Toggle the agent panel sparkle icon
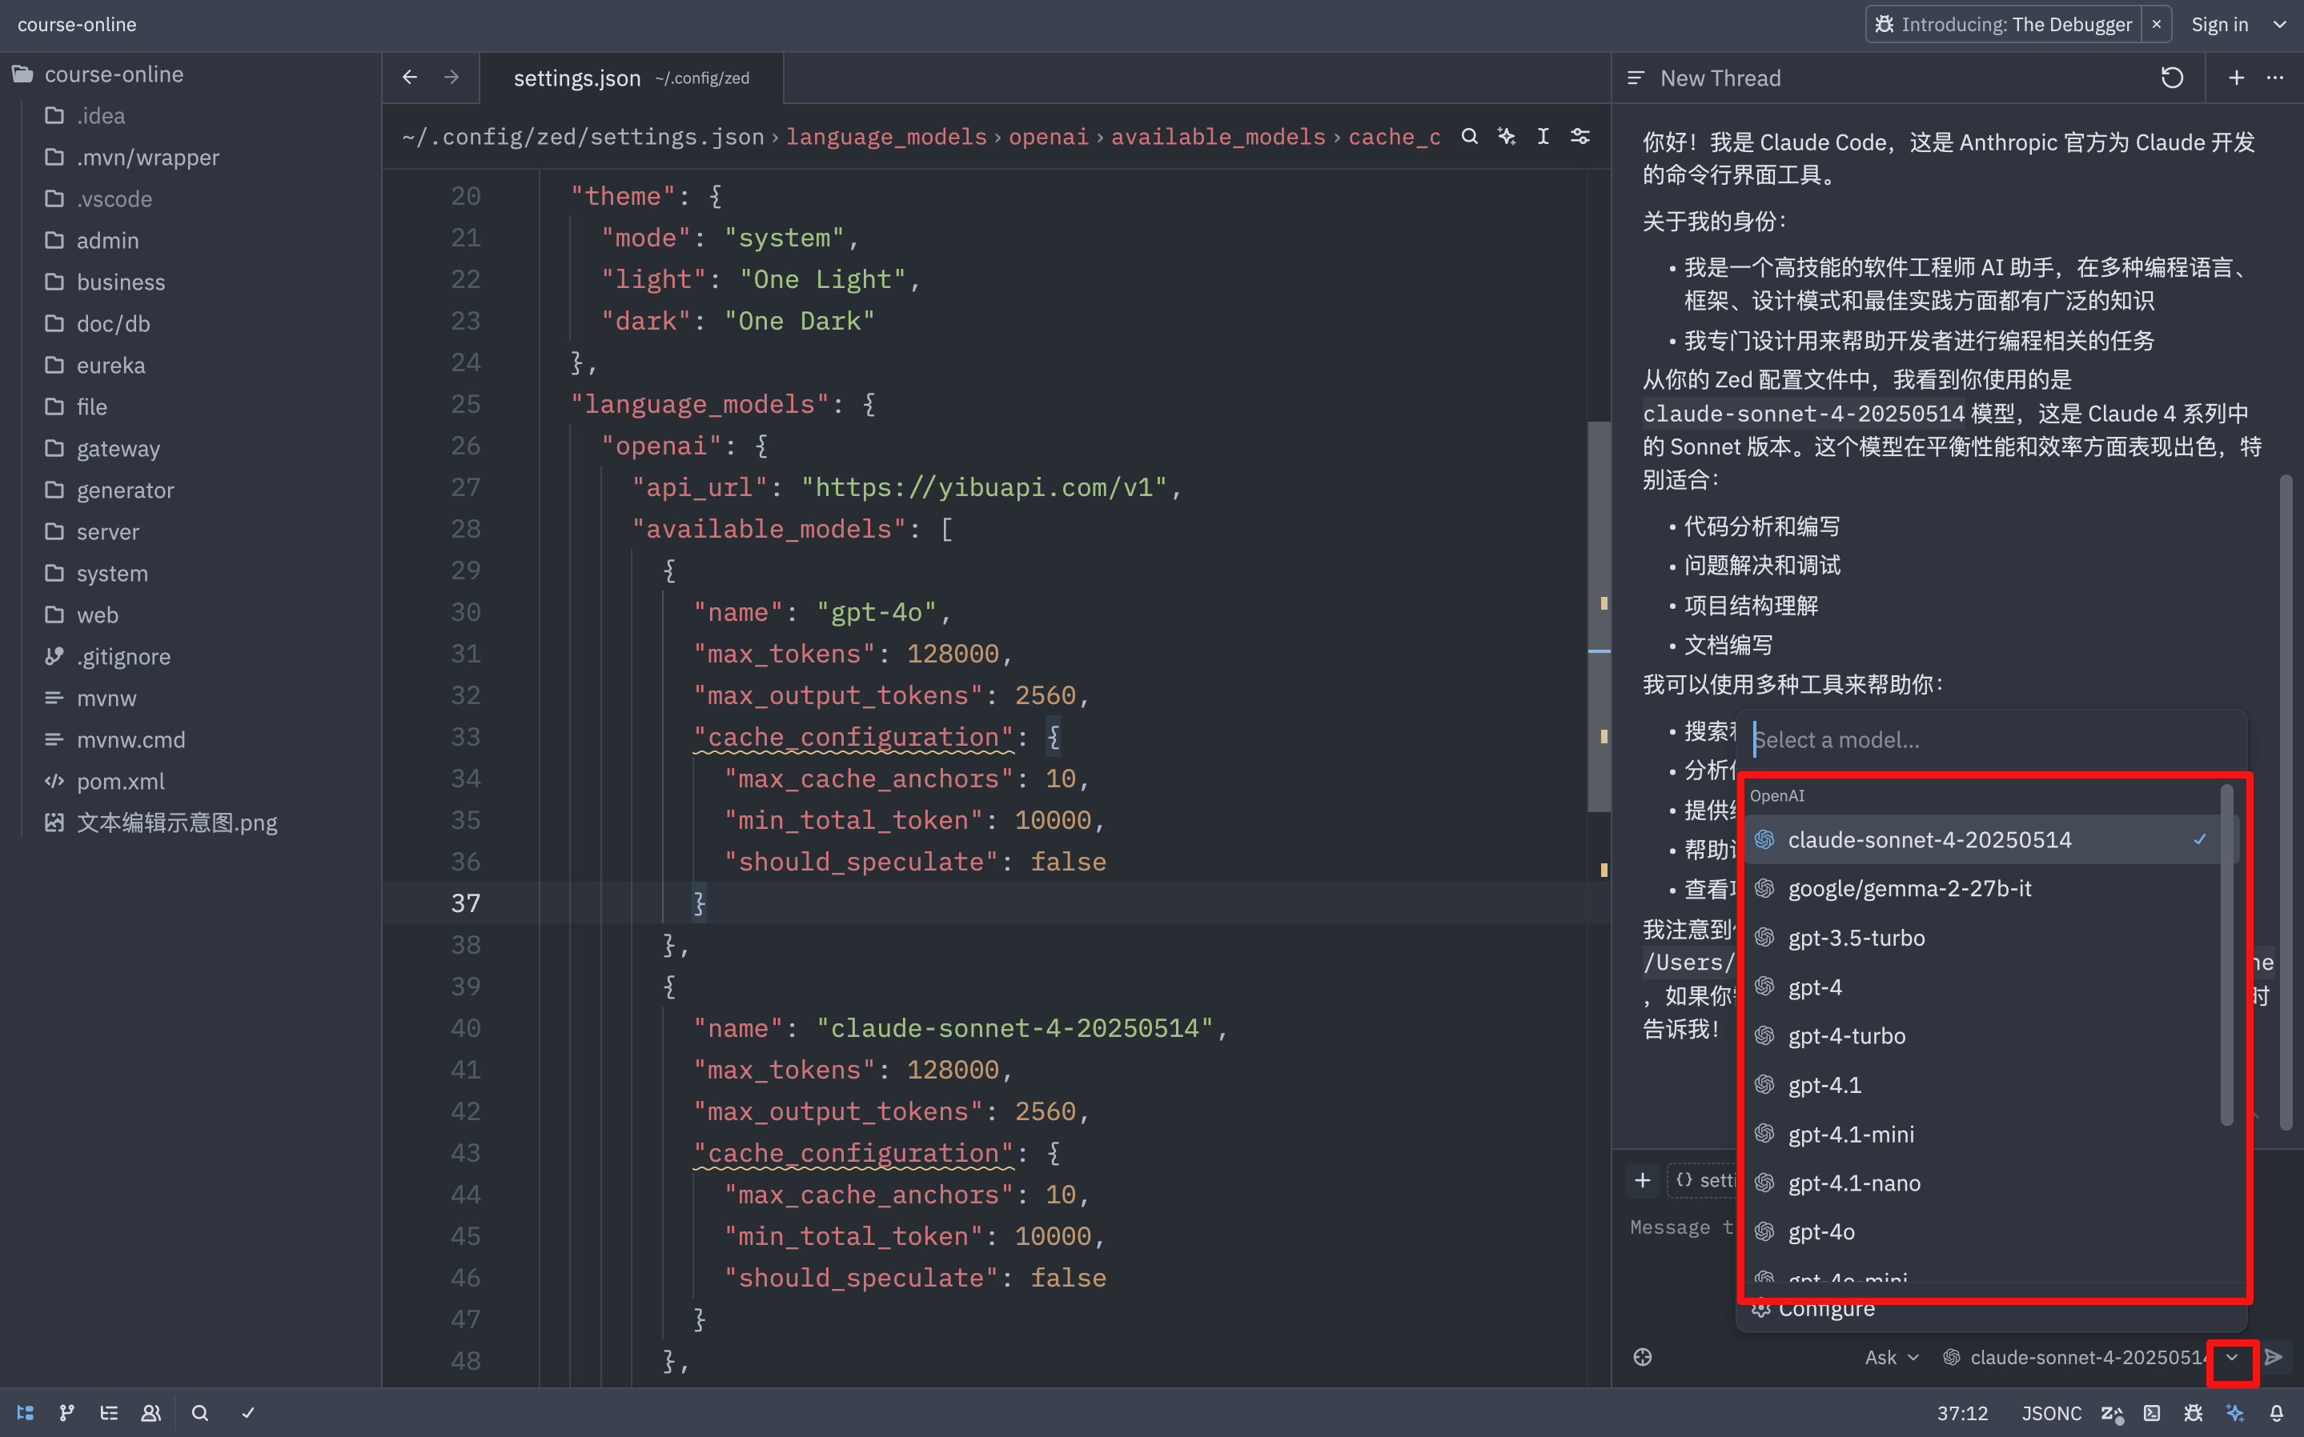 (x=2234, y=1412)
